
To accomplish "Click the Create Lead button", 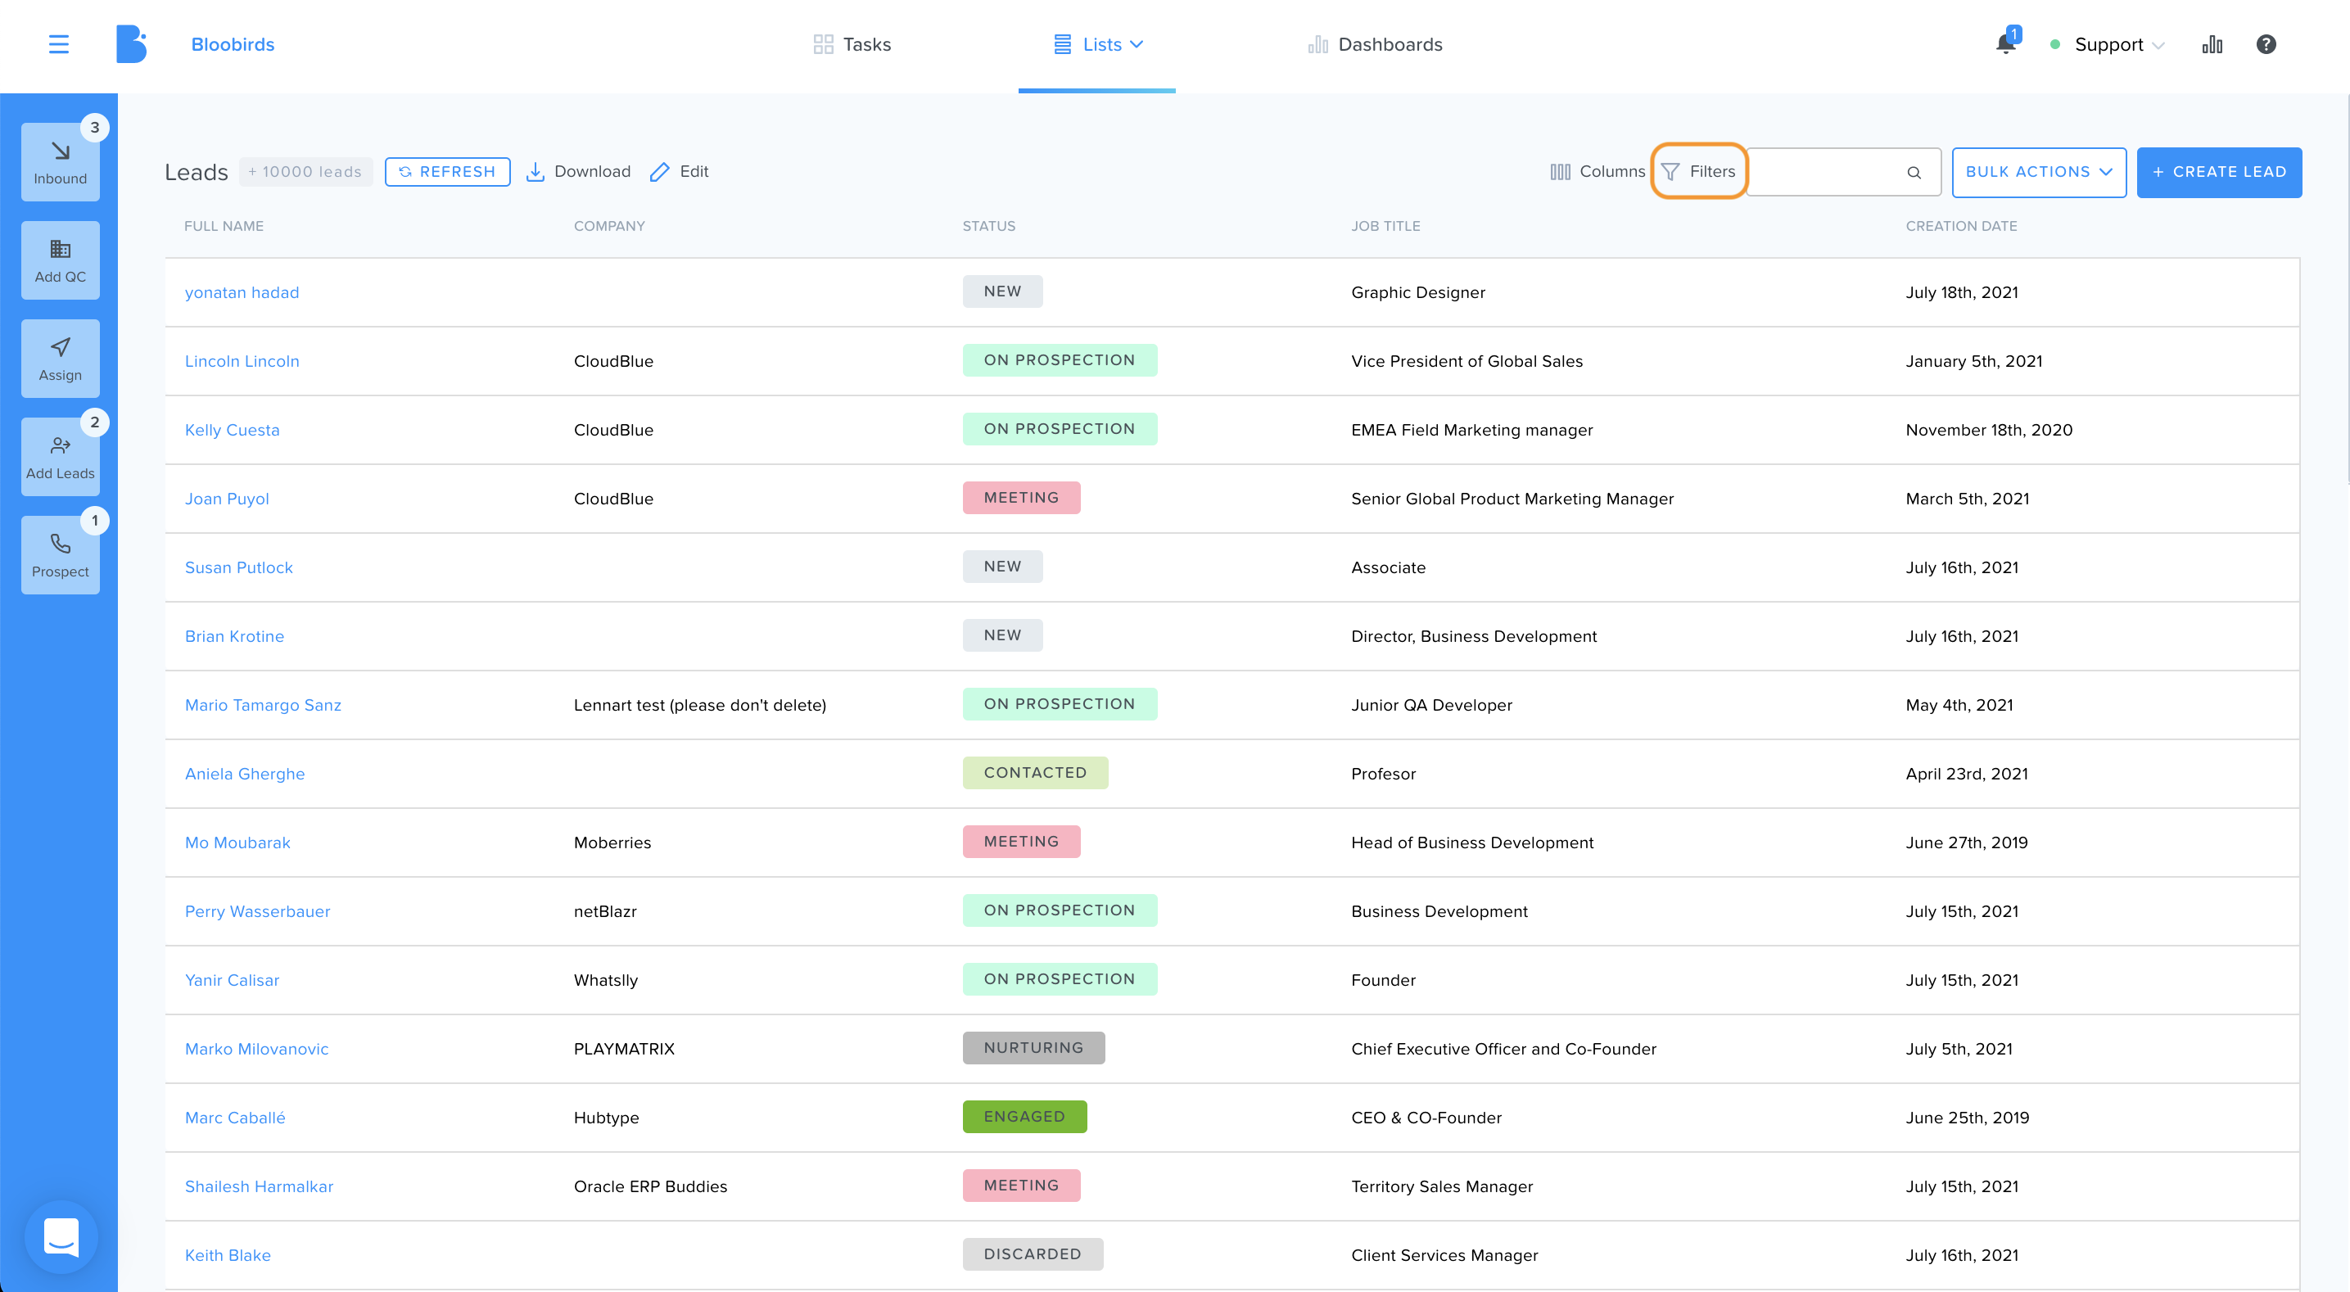I will pos(2219,172).
